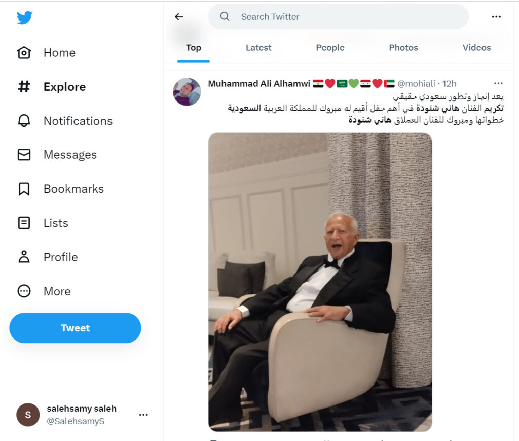Click the blue Tweet button
Viewport: 519px width, 441px height.
pyautogui.click(x=75, y=328)
